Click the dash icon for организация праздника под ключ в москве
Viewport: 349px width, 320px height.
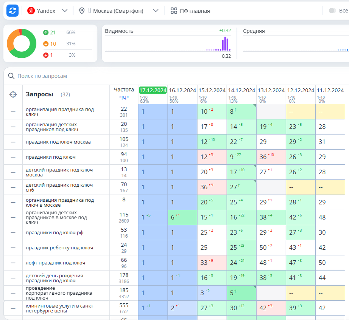[13, 203]
